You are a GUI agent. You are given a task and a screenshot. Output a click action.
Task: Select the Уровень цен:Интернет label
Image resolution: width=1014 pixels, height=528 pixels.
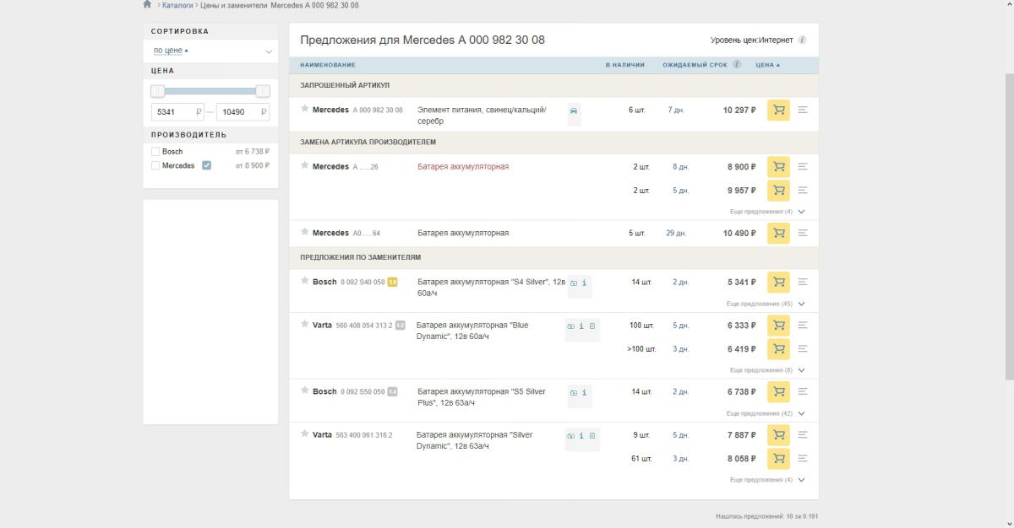tap(752, 40)
